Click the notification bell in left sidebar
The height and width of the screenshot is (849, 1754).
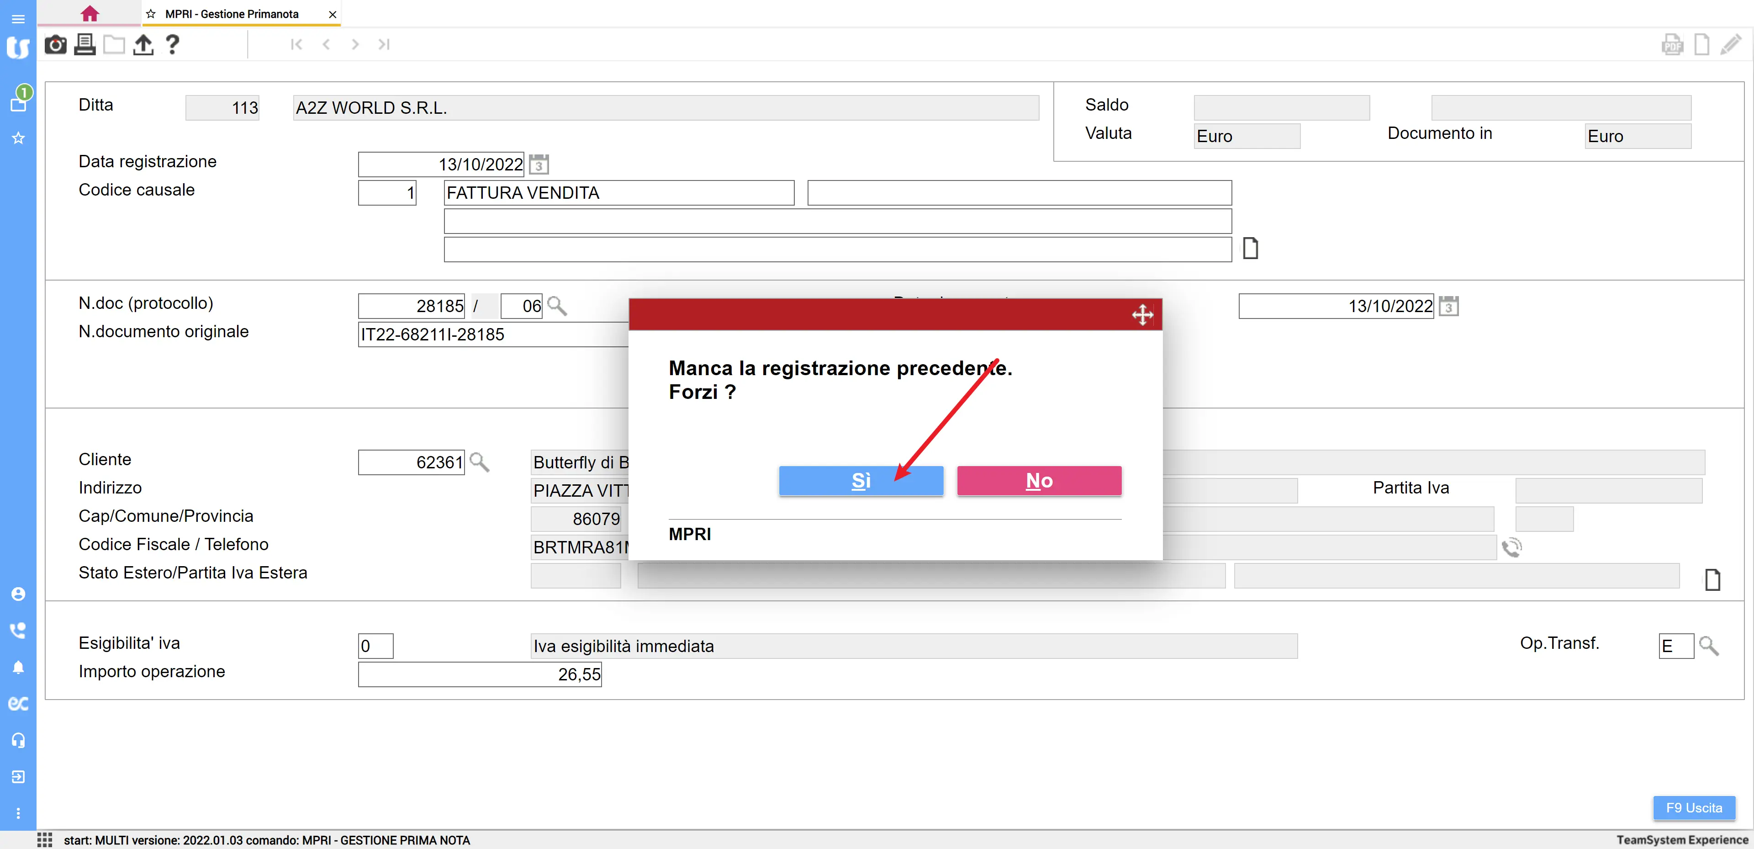[18, 666]
